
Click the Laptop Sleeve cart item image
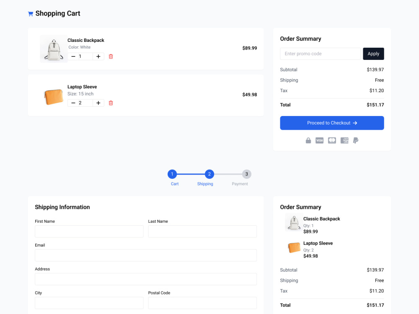point(54,96)
